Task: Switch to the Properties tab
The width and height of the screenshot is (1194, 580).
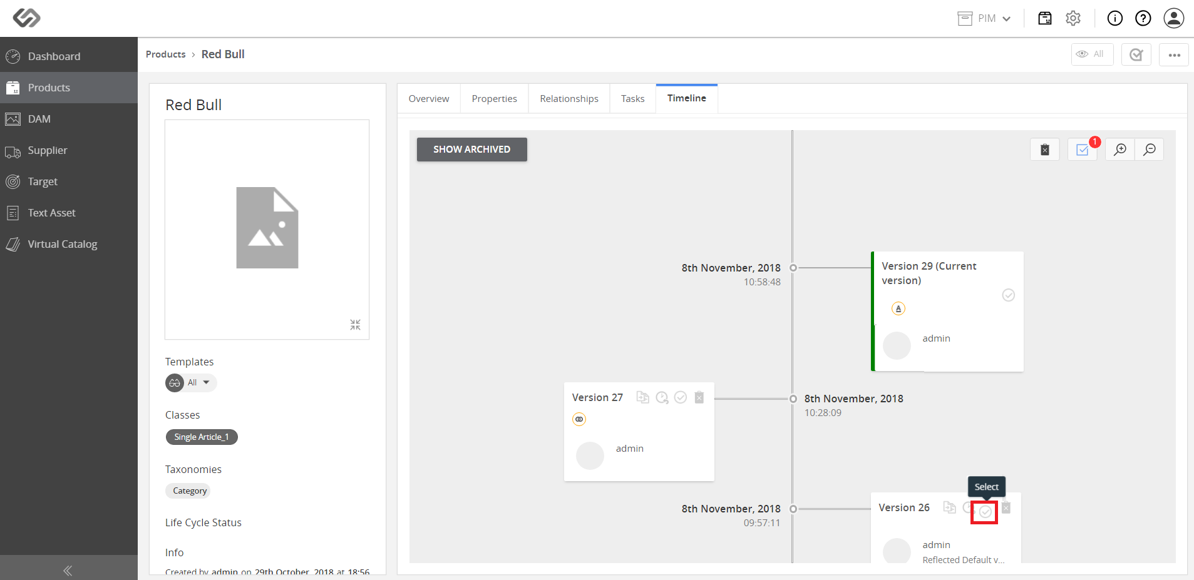Action: (495, 99)
